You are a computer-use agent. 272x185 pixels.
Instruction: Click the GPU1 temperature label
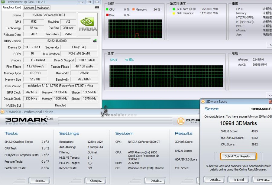pyautogui.click(x=114, y=60)
